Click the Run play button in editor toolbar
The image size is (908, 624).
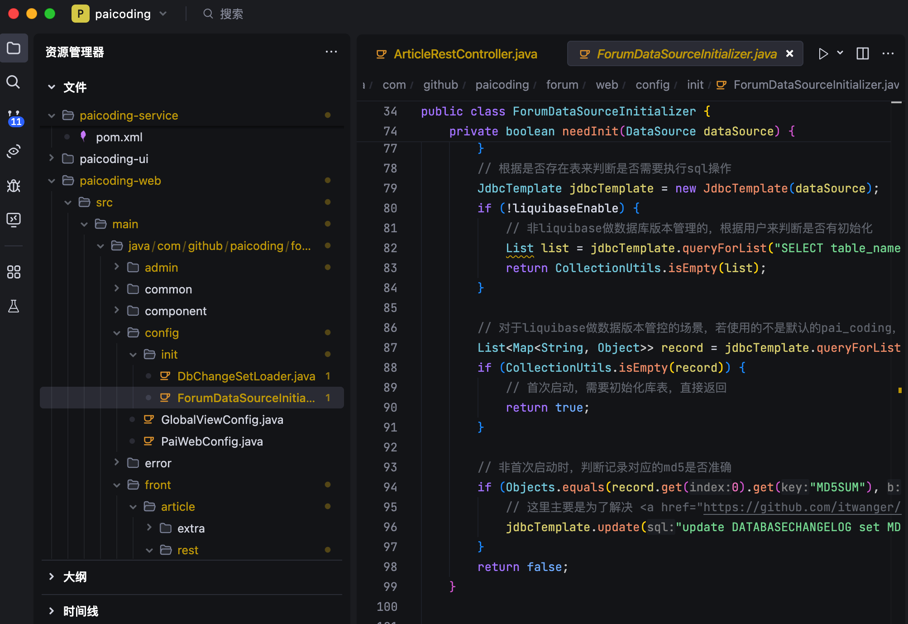click(x=823, y=54)
